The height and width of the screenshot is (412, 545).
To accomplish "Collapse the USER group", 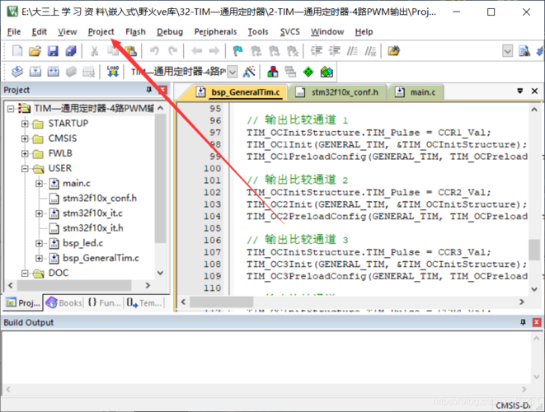I will click(25, 168).
